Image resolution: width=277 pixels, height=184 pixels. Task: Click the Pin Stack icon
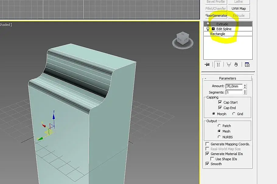click(207, 65)
